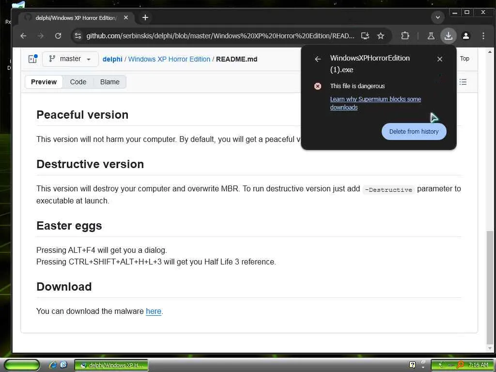496x372 pixels.
Task: Click Delete from history button
Action: click(414, 132)
